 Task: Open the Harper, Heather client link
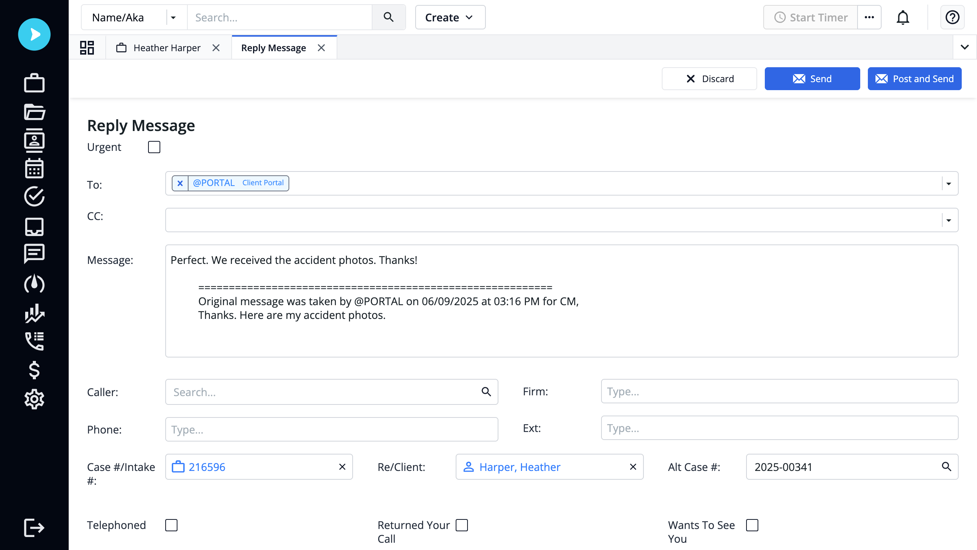(x=519, y=467)
